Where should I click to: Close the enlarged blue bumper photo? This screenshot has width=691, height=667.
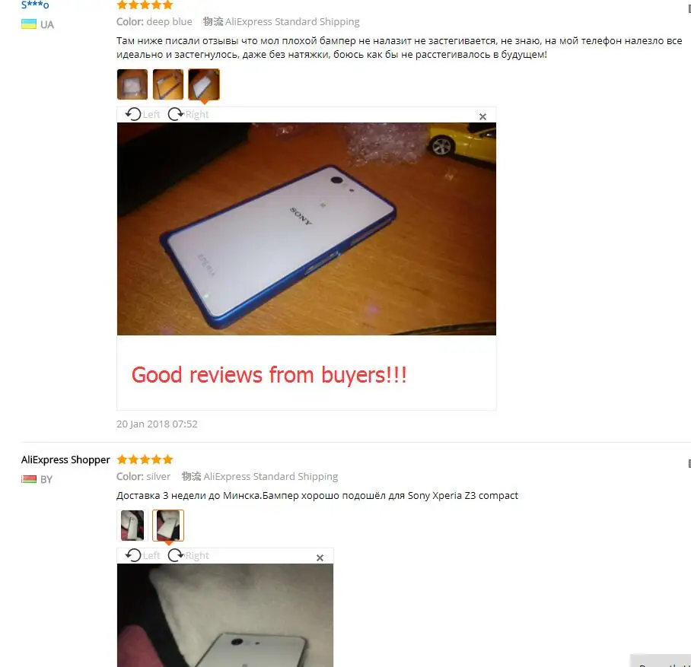(482, 117)
